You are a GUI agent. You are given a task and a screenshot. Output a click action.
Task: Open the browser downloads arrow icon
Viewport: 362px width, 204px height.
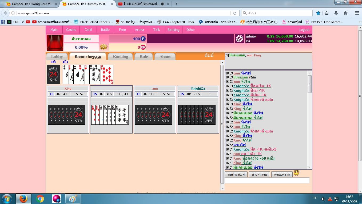[x=336, y=13]
